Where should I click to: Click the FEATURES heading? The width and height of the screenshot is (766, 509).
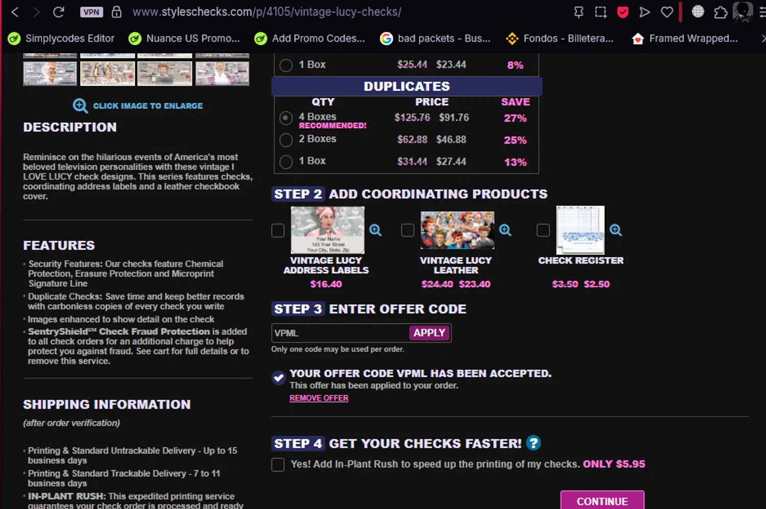pyautogui.click(x=59, y=245)
